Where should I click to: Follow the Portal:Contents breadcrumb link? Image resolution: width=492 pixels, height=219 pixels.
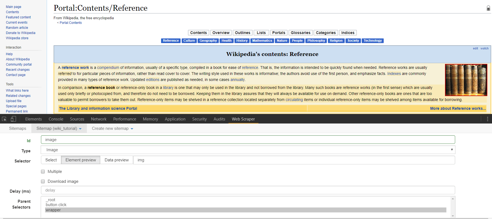point(71,23)
